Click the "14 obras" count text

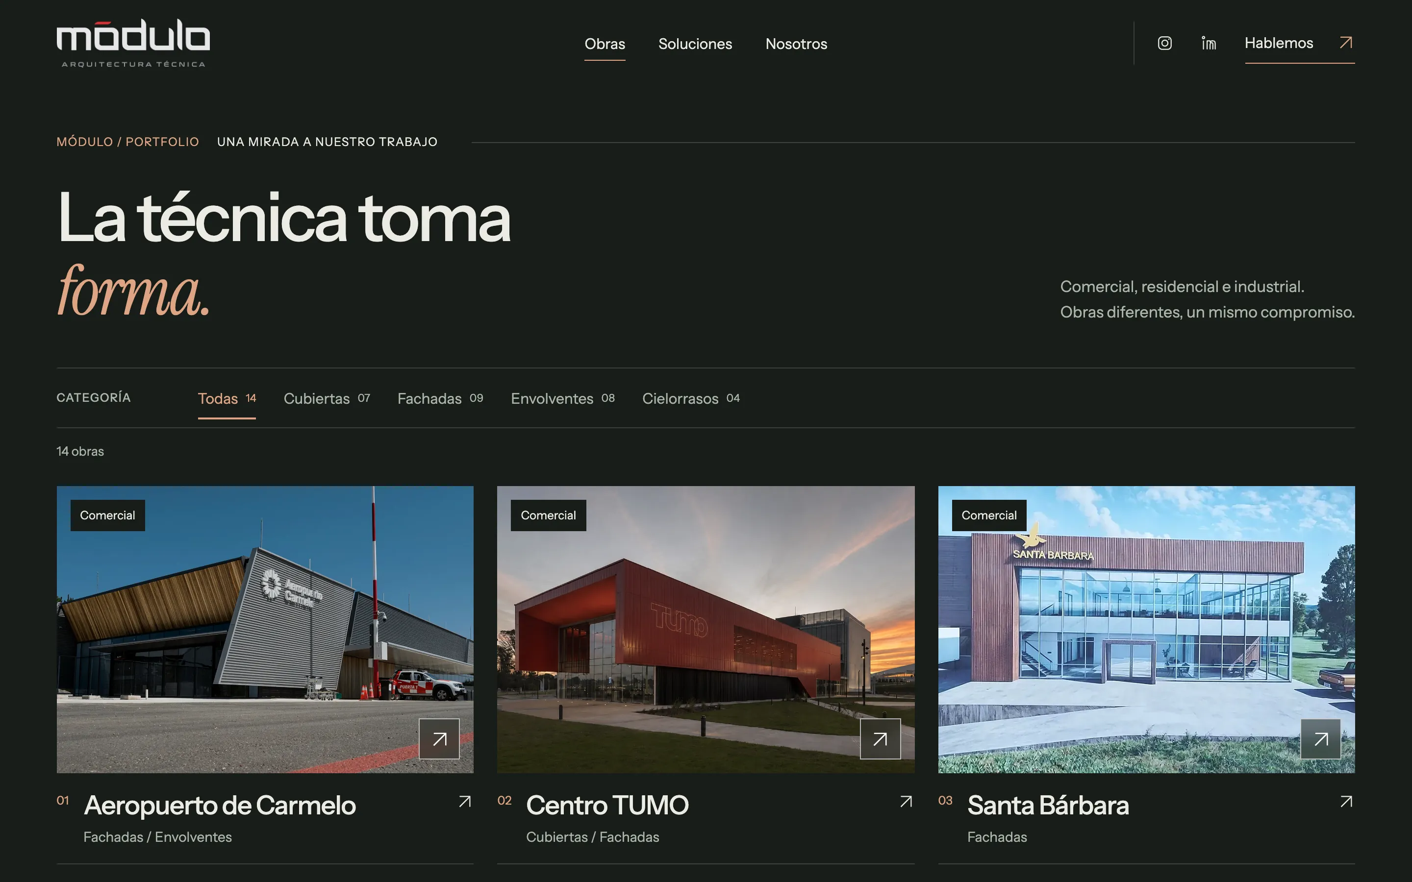80,451
